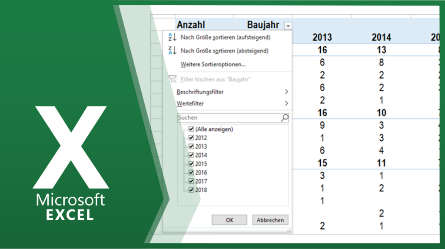Click the cell with value 15
Image resolution: width=445 pixels, height=249 pixels.
[x=322, y=163]
